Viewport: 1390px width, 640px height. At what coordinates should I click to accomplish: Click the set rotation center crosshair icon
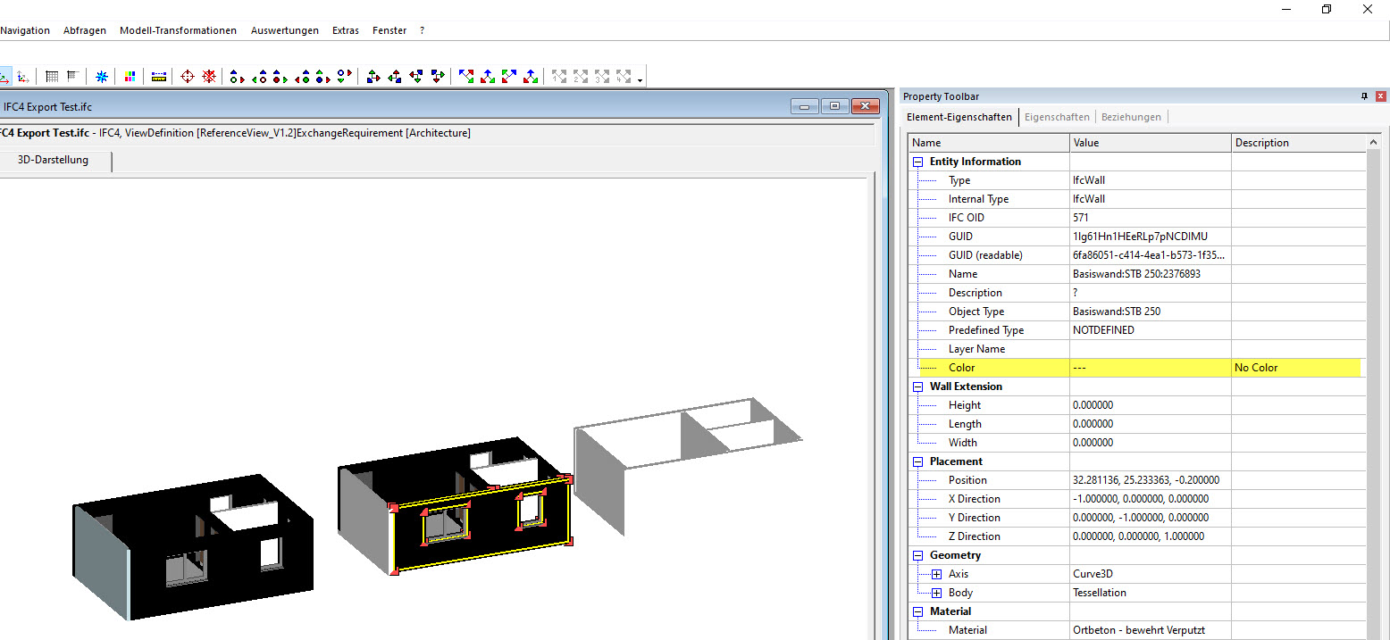click(x=187, y=76)
